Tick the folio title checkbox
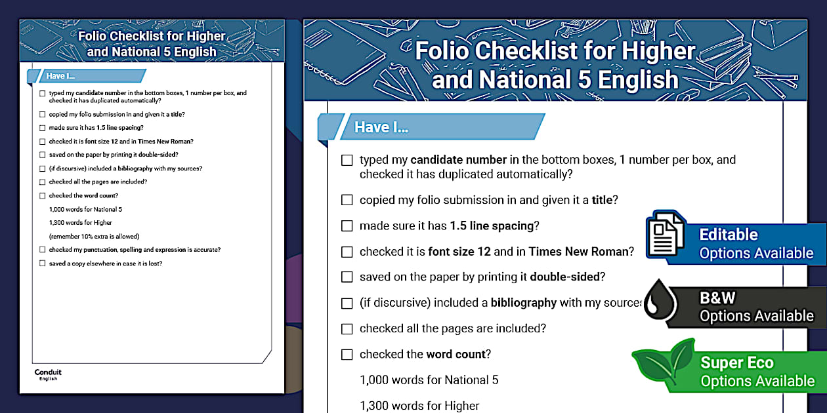The width and height of the screenshot is (827, 413). click(x=347, y=200)
